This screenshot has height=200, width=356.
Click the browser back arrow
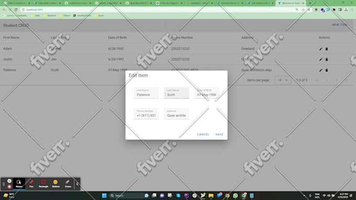4,10
